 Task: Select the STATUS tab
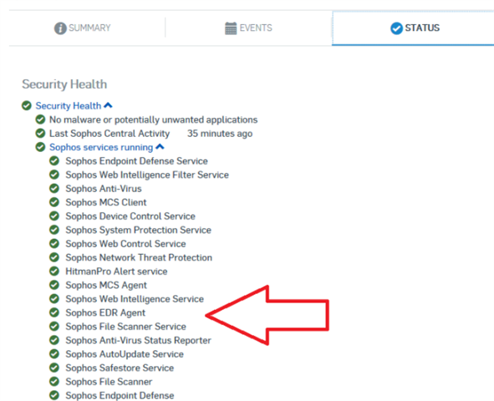click(x=413, y=28)
